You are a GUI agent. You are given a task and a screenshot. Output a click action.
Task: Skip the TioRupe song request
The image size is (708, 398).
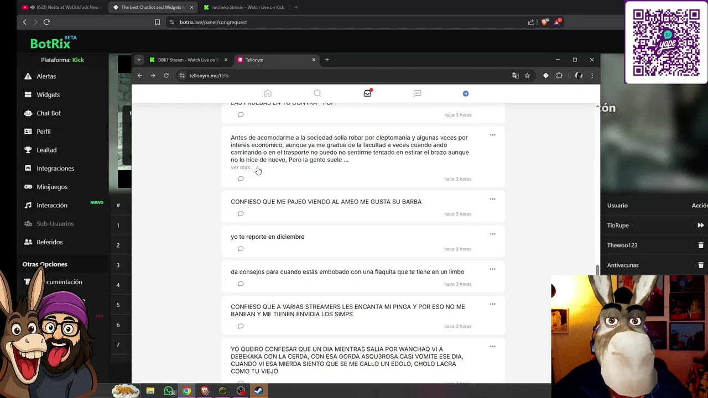pyautogui.click(x=701, y=225)
